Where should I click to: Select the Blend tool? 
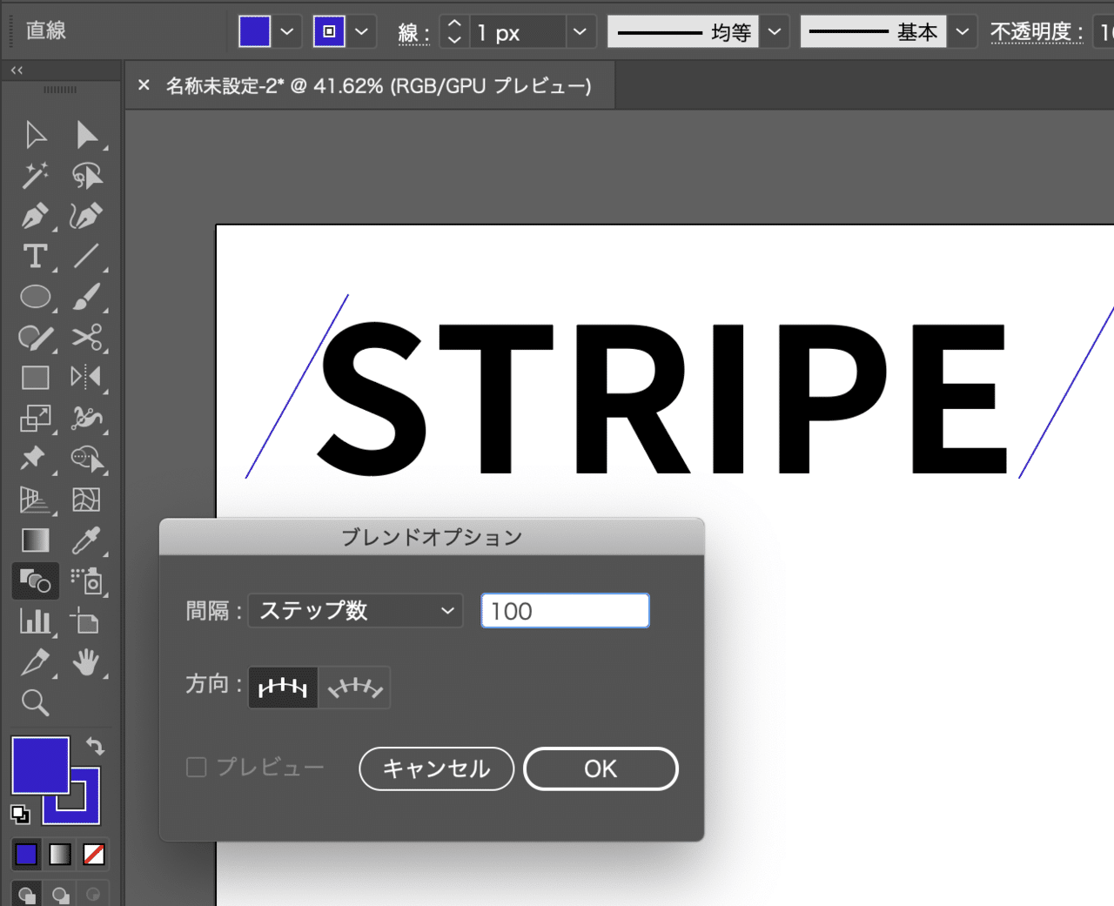tap(36, 581)
